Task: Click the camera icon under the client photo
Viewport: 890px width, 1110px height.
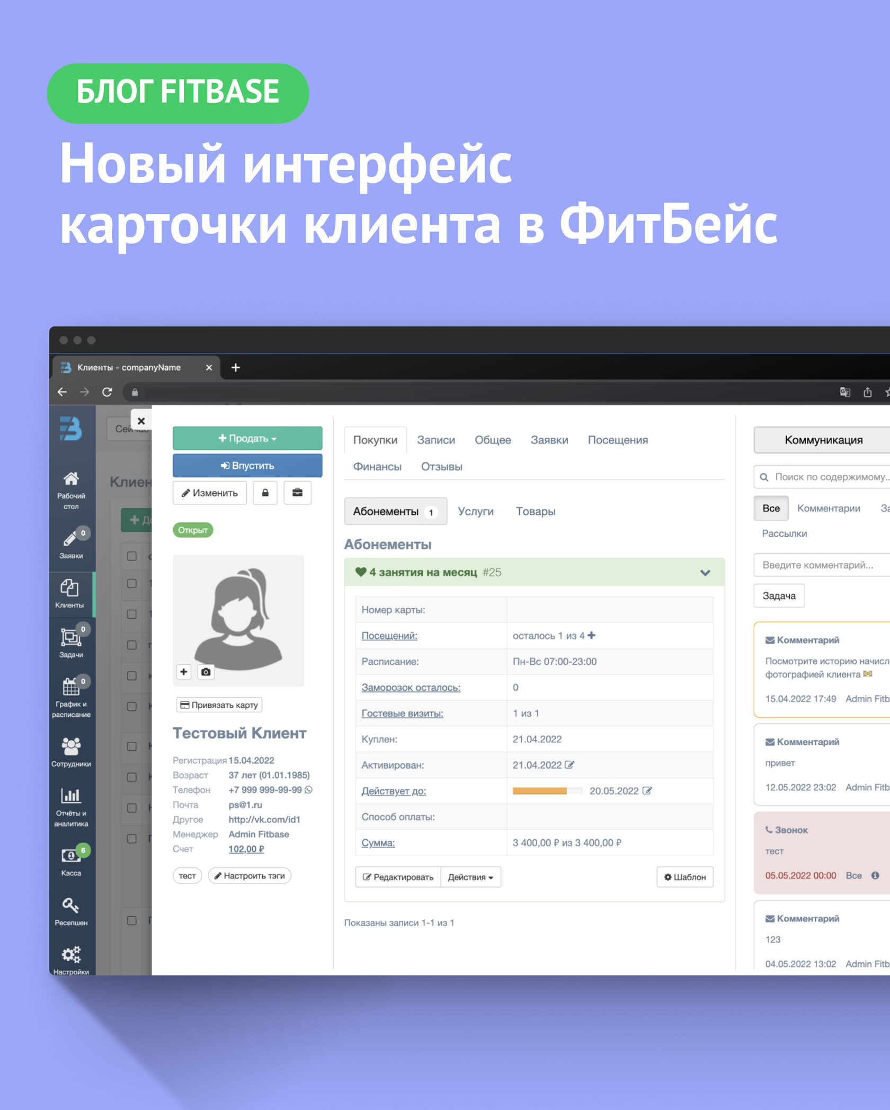Action: (206, 672)
